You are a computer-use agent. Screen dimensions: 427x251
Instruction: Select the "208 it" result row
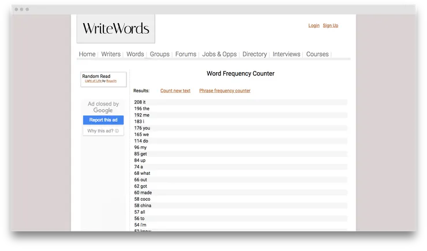point(140,102)
